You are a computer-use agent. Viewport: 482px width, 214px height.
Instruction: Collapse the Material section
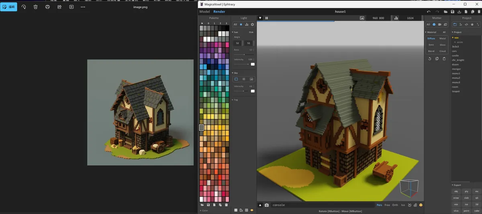[x=430, y=32]
